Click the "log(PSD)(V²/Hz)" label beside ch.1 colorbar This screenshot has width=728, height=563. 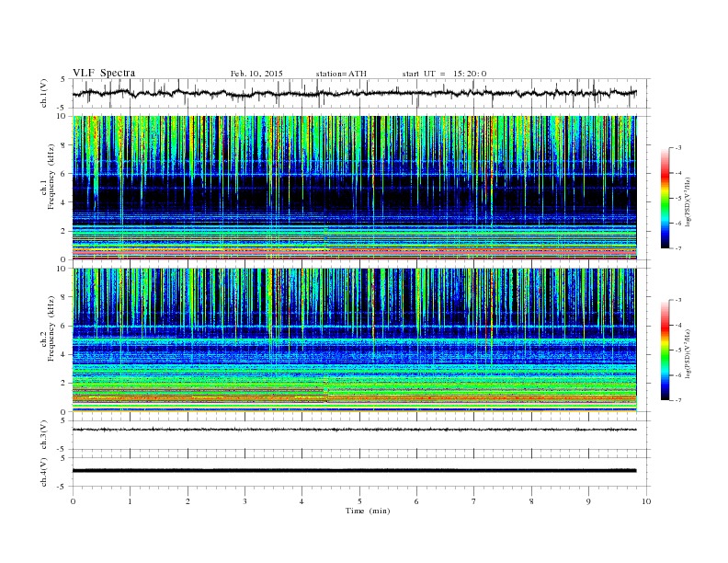[x=688, y=201]
